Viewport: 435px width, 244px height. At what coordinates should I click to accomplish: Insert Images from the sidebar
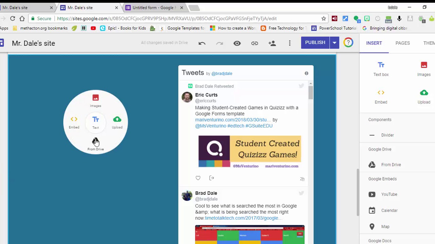[x=424, y=69]
